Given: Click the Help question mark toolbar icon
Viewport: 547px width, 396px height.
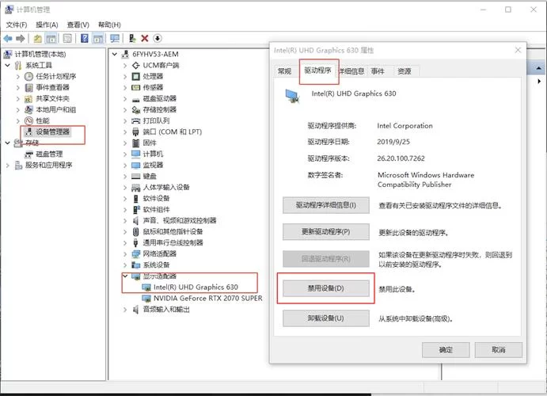Looking at the screenshot, I should pos(85,38).
